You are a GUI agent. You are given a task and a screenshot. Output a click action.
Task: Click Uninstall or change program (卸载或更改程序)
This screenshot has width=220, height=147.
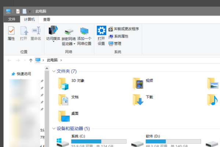coord(124,29)
